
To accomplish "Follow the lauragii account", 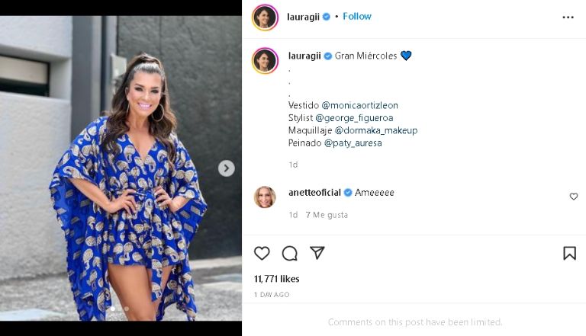I will click(357, 16).
